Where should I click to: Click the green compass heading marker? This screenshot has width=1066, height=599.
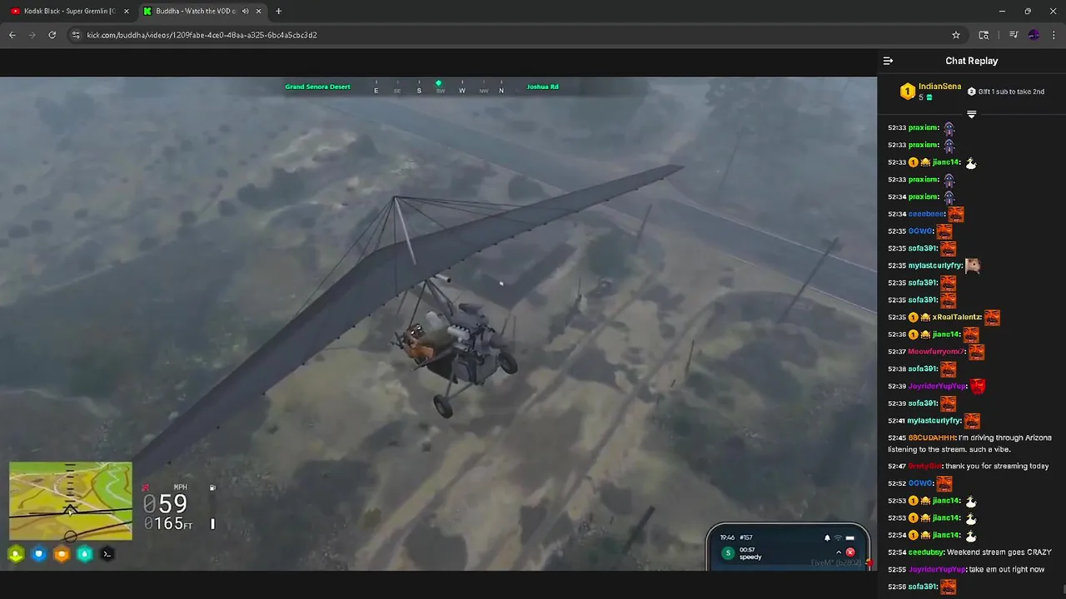coord(438,83)
